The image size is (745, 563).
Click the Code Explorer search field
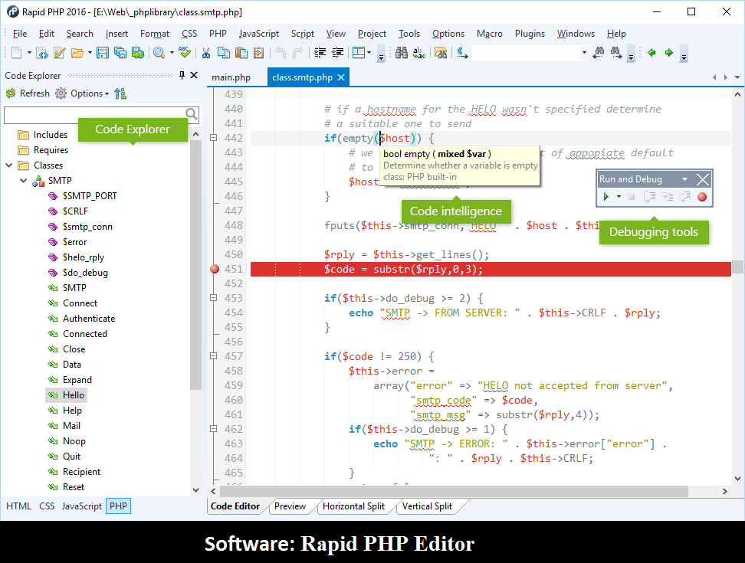[x=94, y=115]
